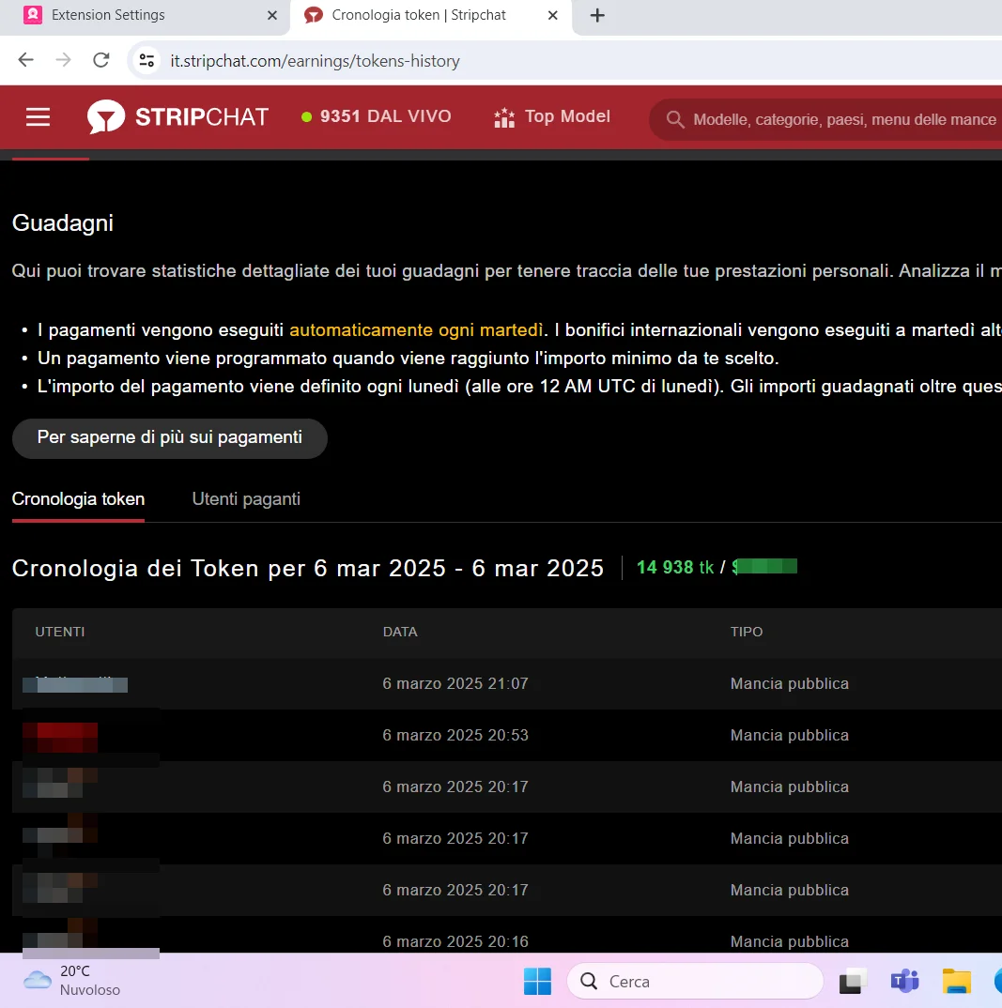Click the Stripchat logo
Screen dimensions: 1002x1008
177,117
